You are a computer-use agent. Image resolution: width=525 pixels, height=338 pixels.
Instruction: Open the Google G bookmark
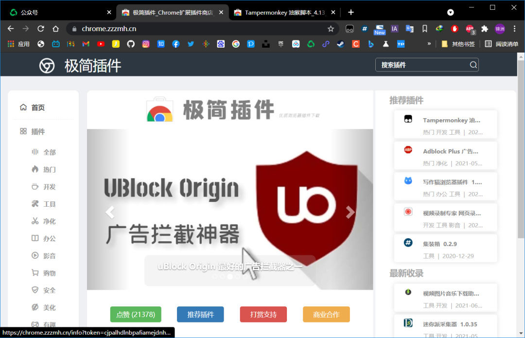pyautogui.click(x=236, y=44)
